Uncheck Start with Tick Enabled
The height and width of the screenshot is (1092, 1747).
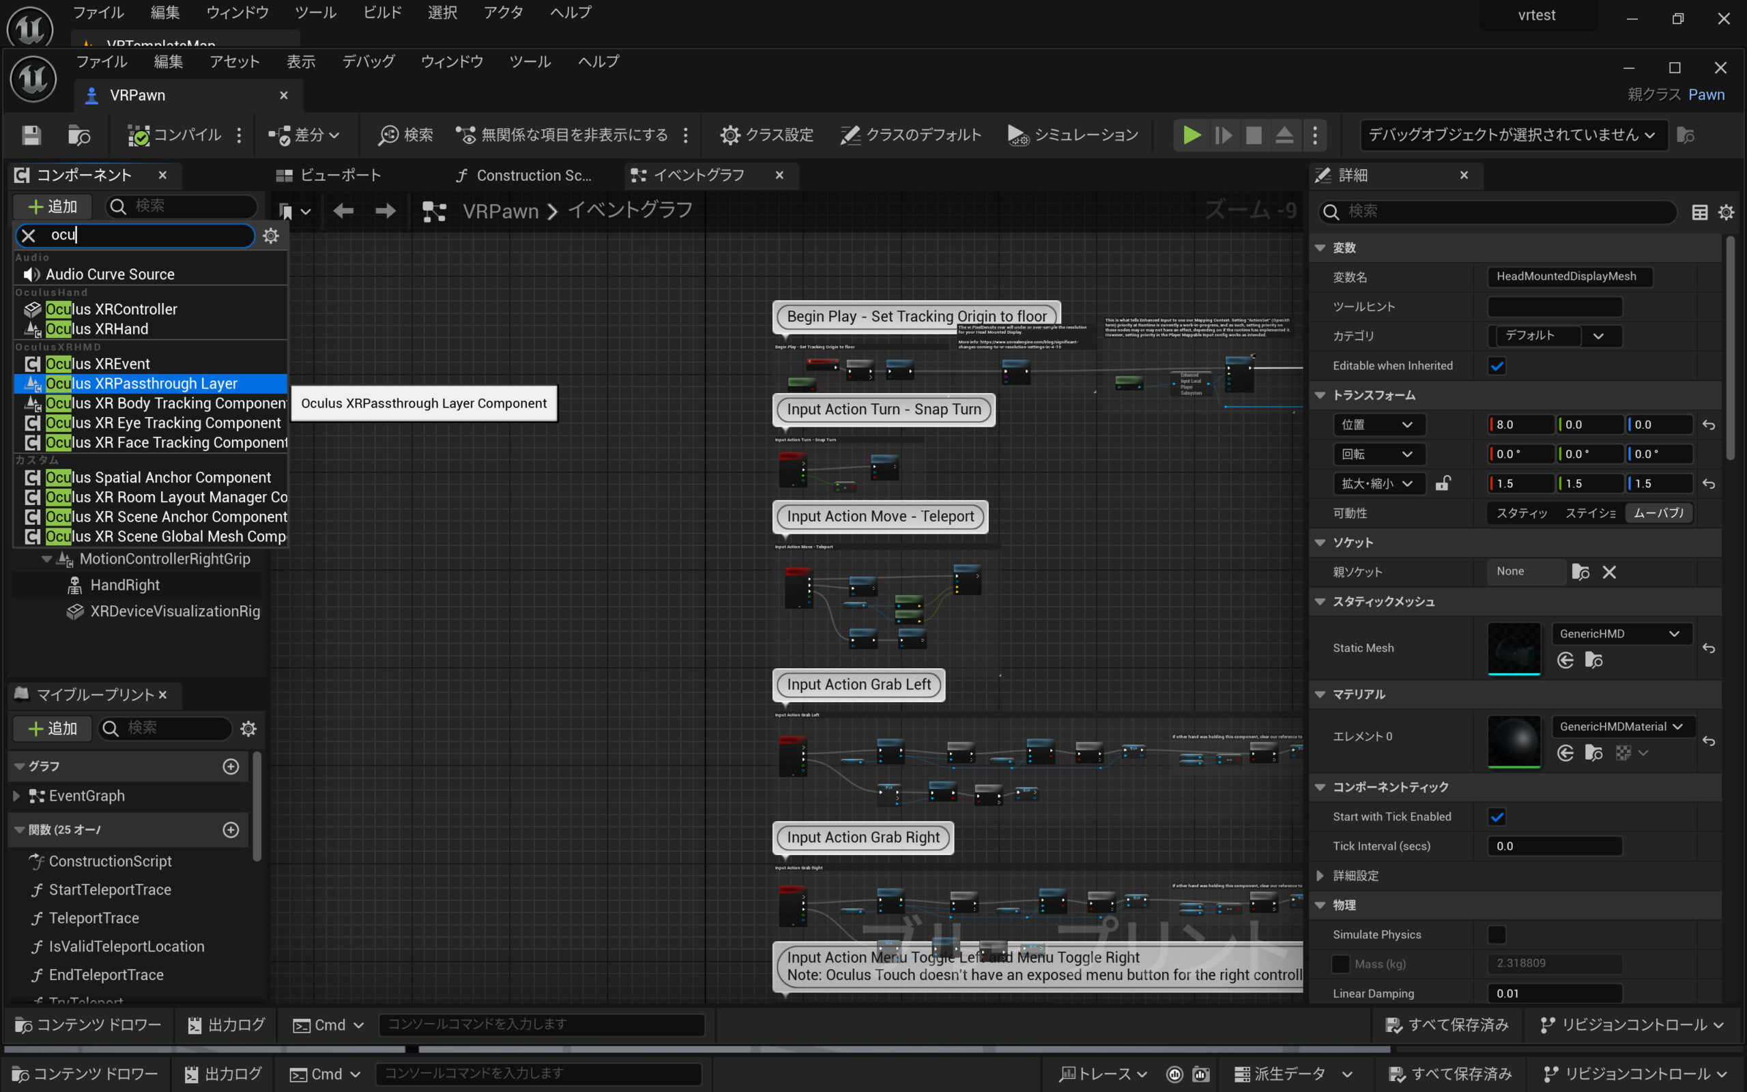pyautogui.click(x=1497, y=817)
